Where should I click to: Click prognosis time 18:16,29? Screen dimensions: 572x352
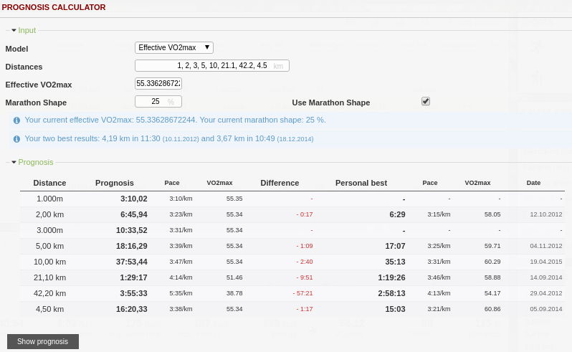pos(132,246)
